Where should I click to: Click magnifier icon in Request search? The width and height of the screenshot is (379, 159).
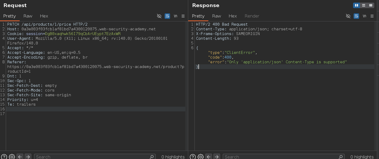[x=152, y=157]
